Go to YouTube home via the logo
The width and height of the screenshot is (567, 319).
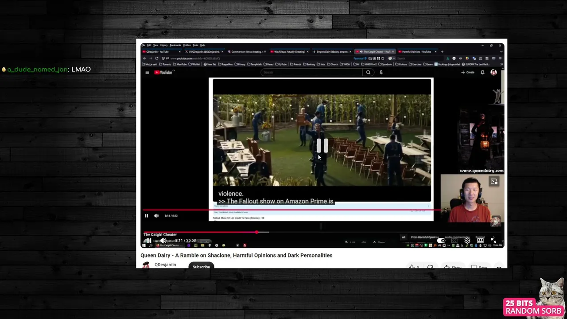[163, 72]
